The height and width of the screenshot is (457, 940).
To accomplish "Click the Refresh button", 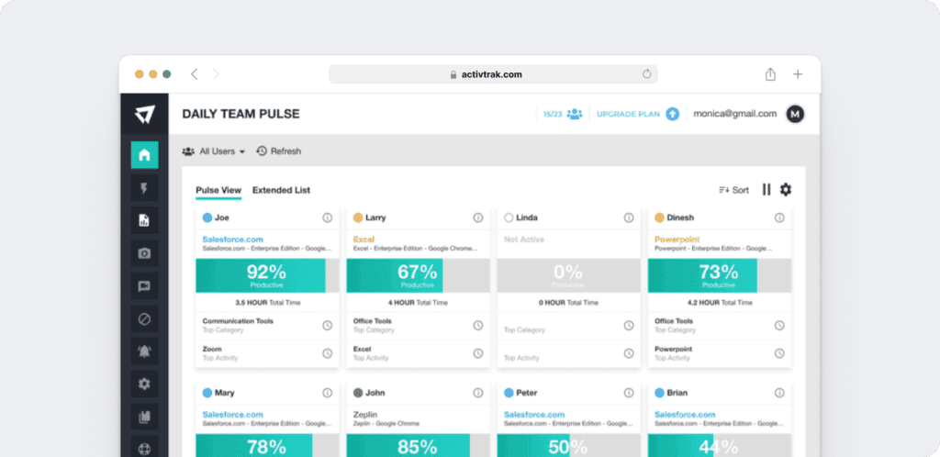I will coord(279,151).
